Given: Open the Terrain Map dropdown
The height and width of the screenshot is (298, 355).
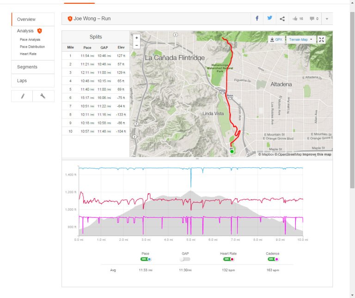Looking at the screenshot, I should pyautogui.click(x=300, y=40).
